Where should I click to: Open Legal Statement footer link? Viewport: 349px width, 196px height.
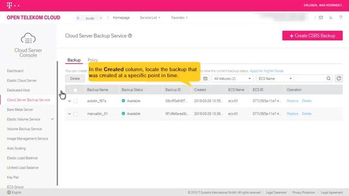pos(276,192)
